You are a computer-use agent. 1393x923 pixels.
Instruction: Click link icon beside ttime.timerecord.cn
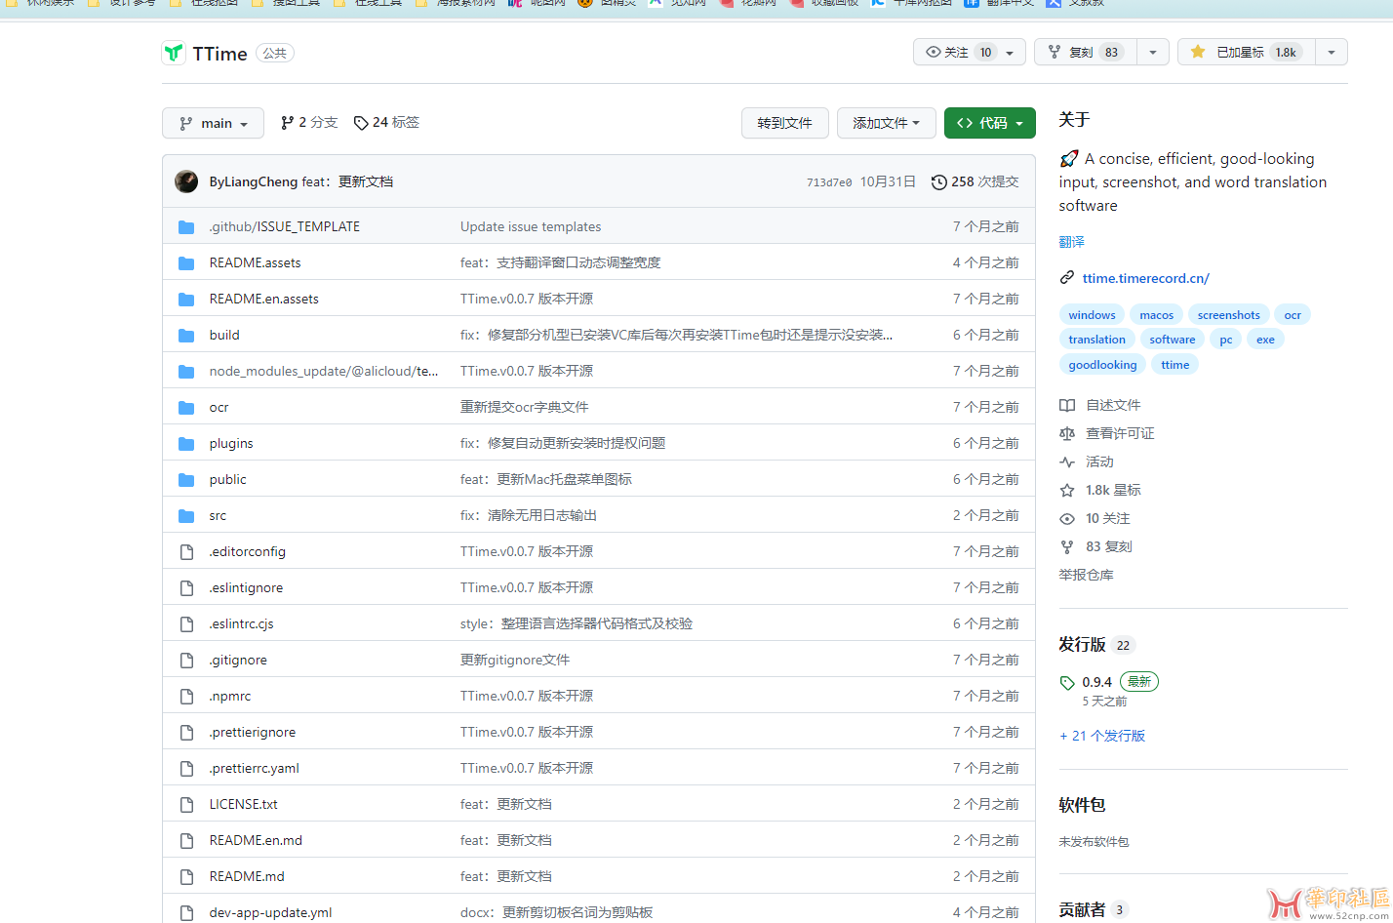point(1067,278)
